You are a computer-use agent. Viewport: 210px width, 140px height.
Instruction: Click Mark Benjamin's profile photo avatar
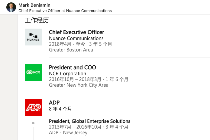pos(11,7)
